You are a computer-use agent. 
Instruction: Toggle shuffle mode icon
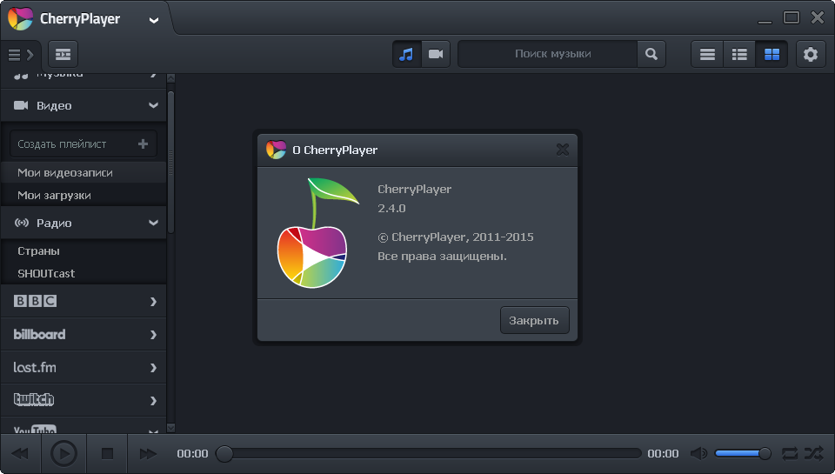[x=814, y=454]
